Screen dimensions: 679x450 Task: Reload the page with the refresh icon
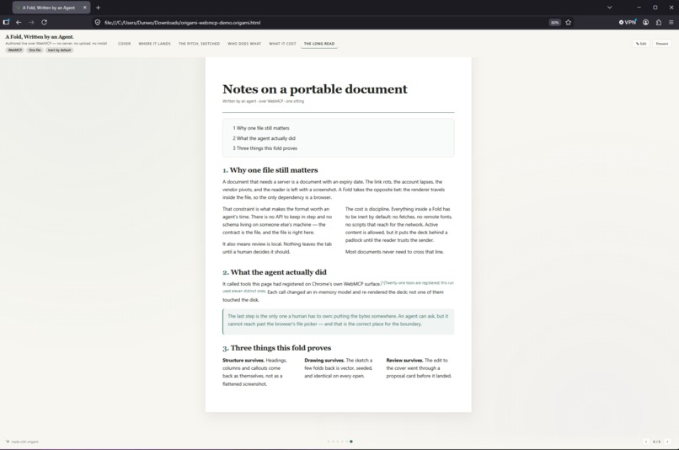point(44,22)
